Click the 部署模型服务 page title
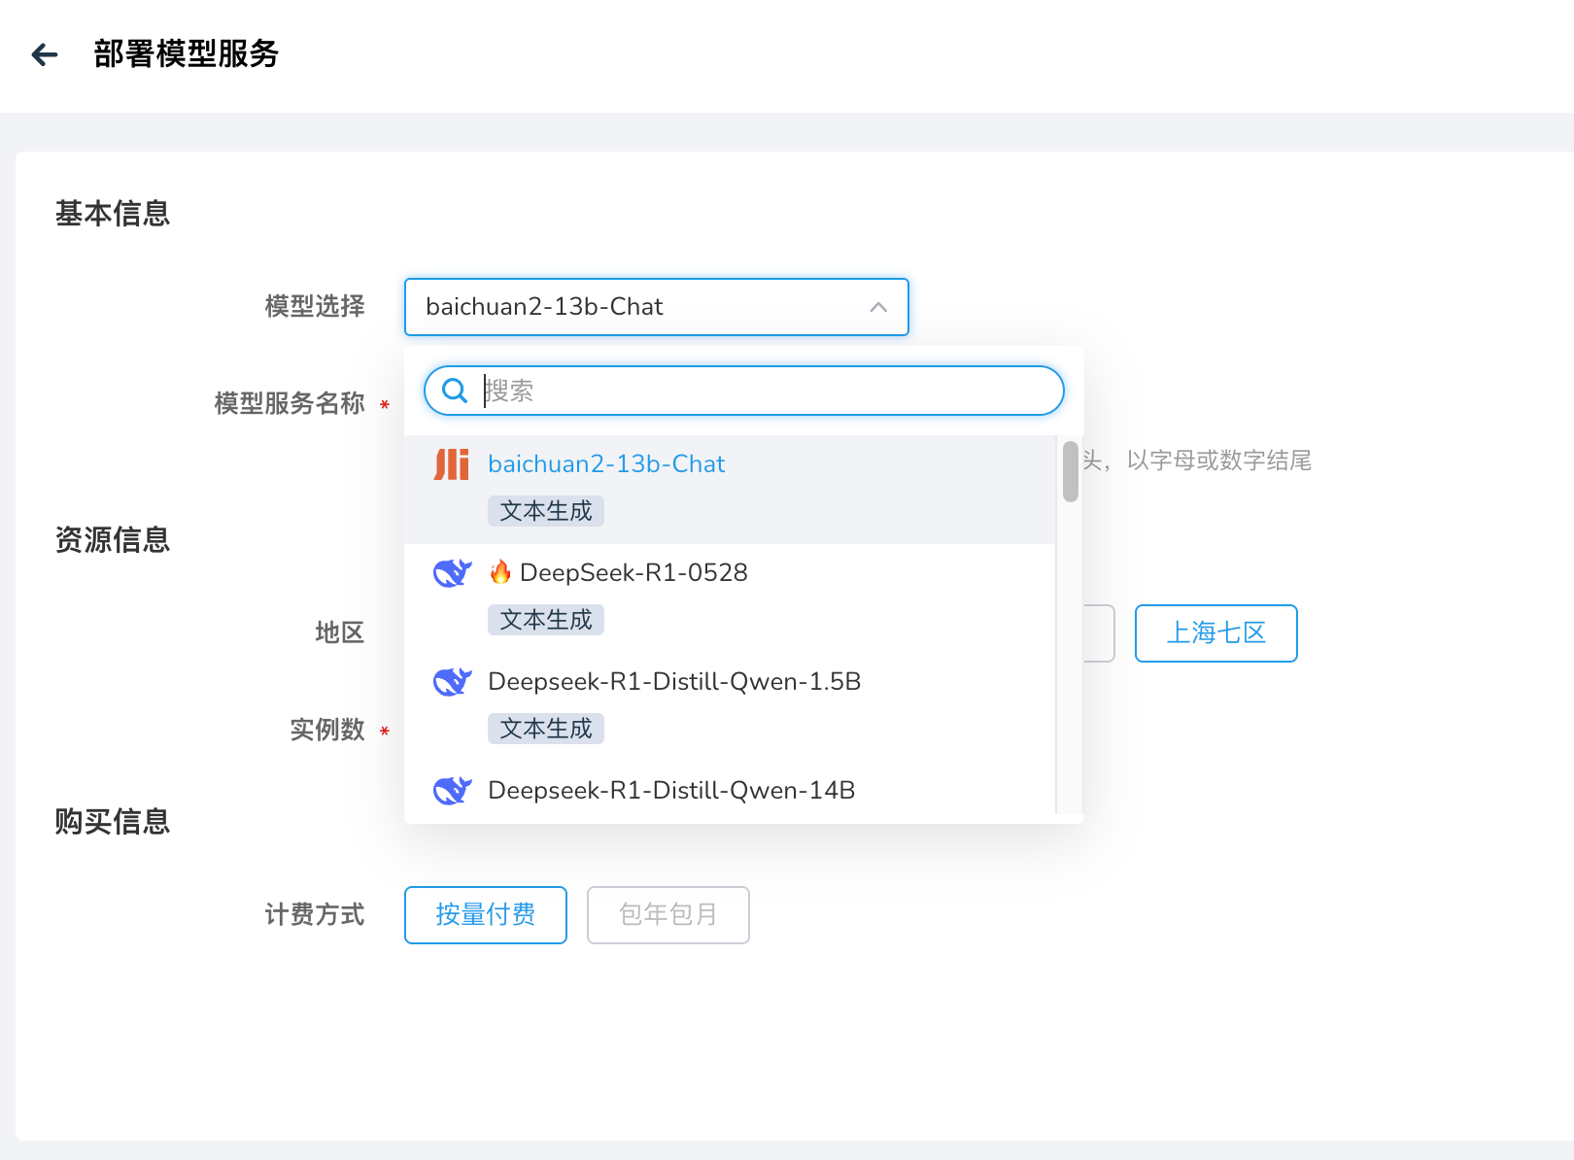The height and width of the screenshot is (1160, 1574). pos(187,54)
